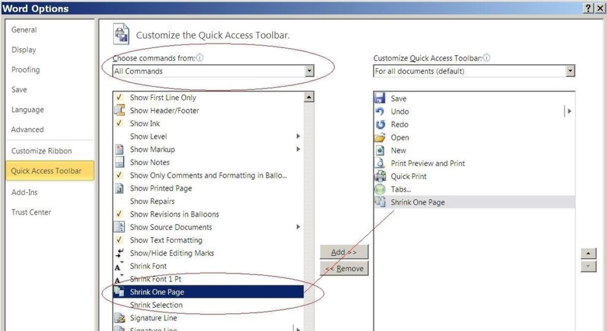Click the Save disk icon in toolbar list

pyautogui.click(x=381, y=98)
